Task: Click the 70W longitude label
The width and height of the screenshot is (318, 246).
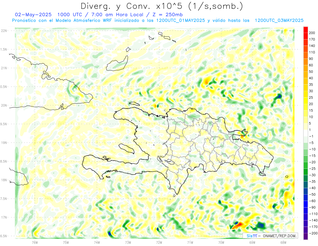Action: coord(221,242)
